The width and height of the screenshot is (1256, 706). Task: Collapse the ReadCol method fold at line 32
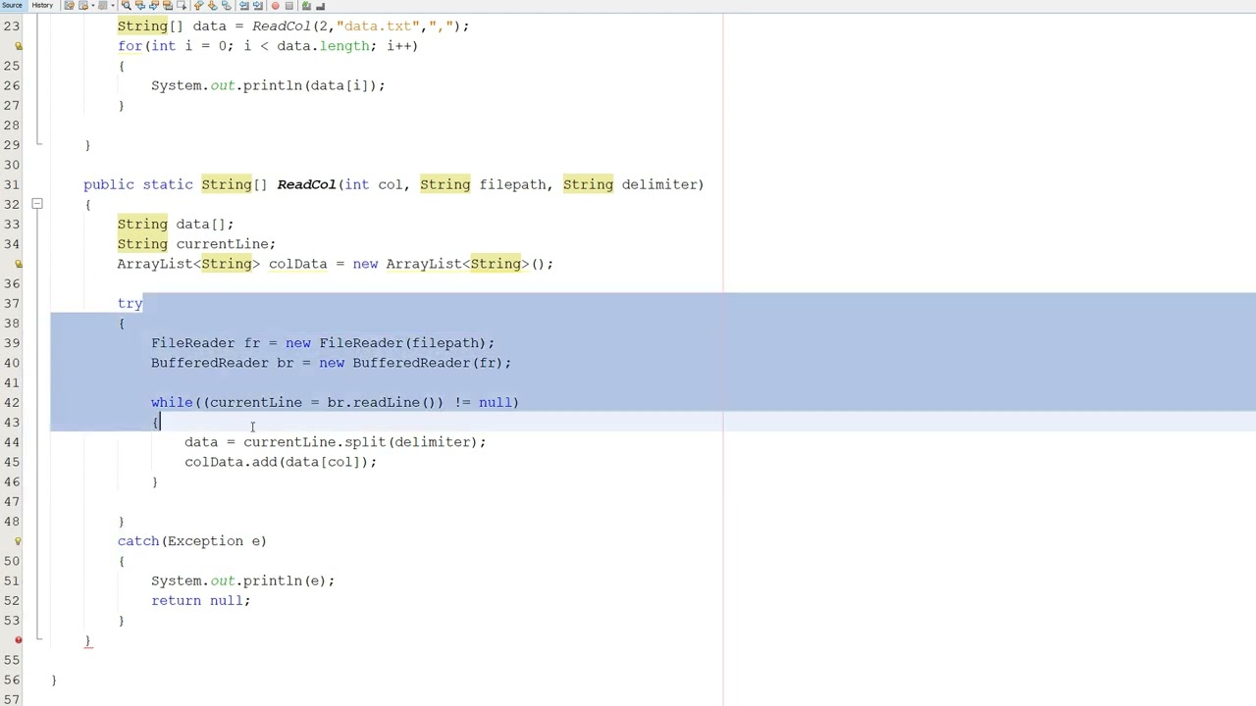point(36,204)
